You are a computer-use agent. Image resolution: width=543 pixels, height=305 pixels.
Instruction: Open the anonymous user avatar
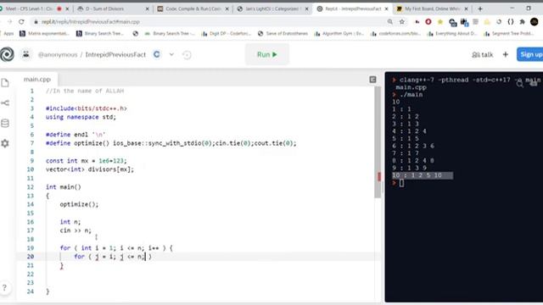click(x=26, y=54)
